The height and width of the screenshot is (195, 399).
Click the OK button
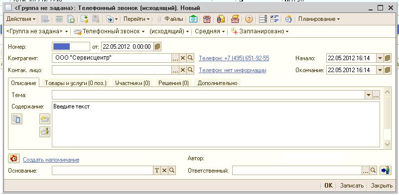pyautogui.click(x=328, y=186)
